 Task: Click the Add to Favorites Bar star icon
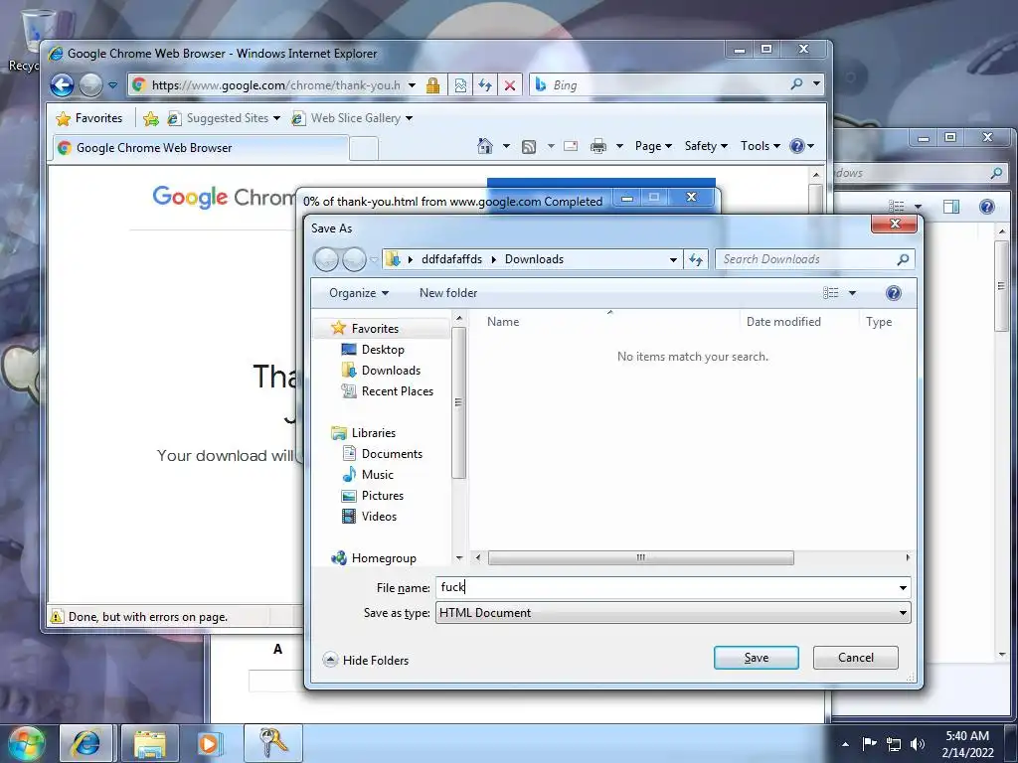coord(151,118)
